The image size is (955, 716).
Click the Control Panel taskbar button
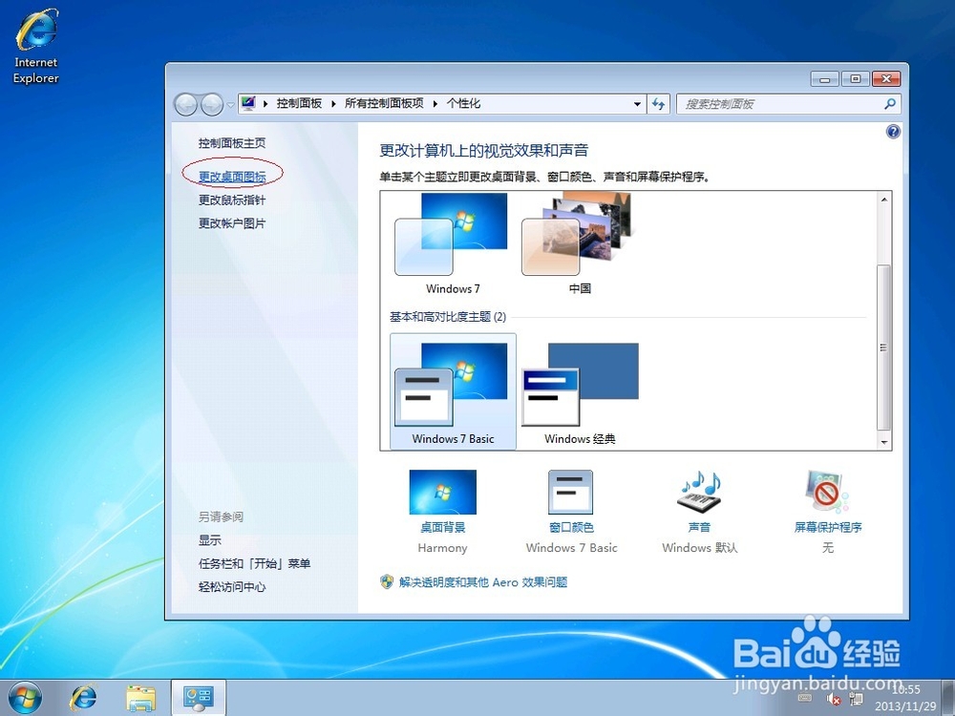199,698
